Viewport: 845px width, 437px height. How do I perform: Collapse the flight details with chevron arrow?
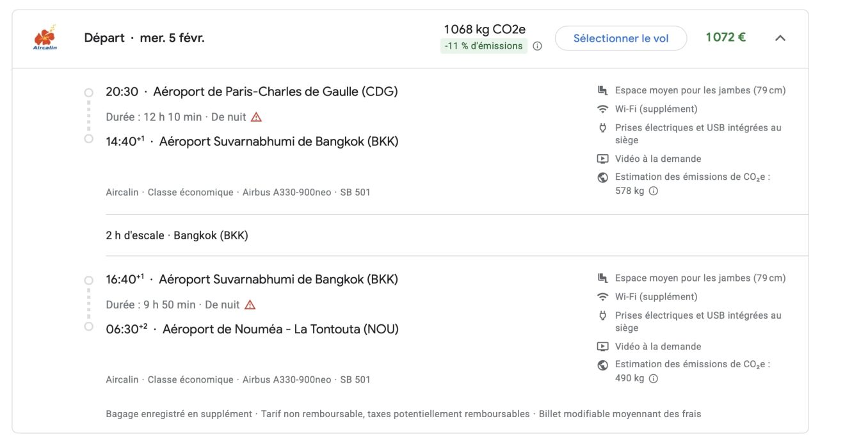click(780, 38)
